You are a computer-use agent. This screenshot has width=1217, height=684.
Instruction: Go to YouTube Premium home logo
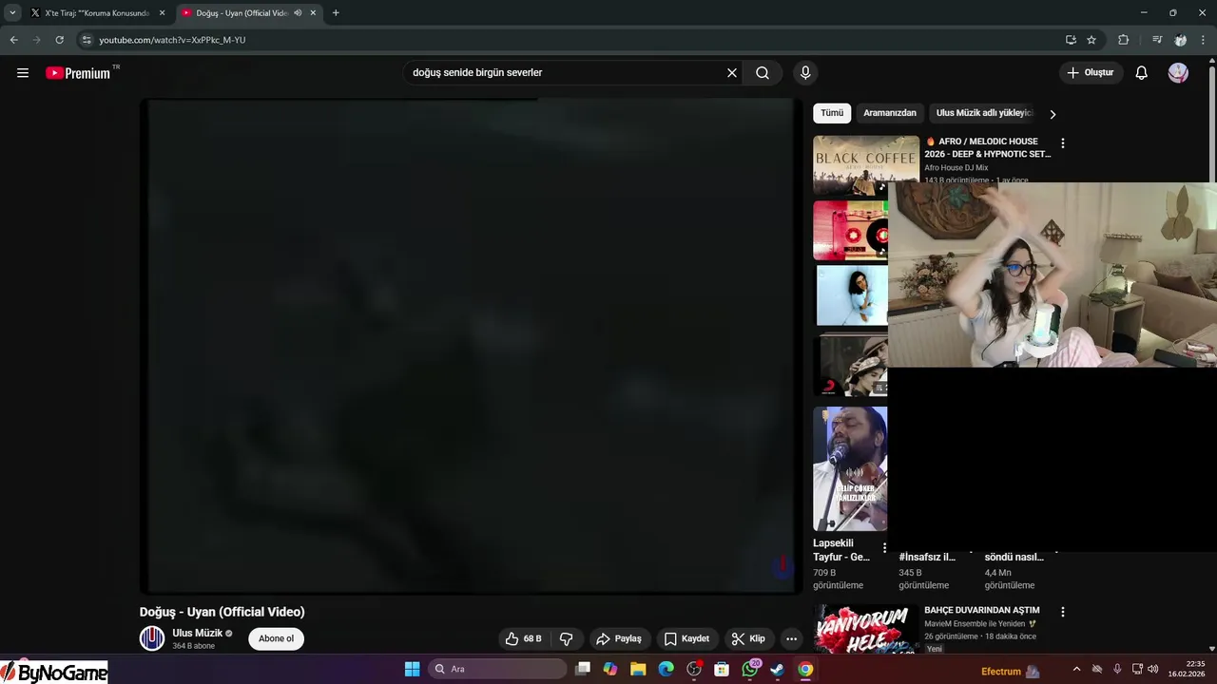tap(78, 73)
